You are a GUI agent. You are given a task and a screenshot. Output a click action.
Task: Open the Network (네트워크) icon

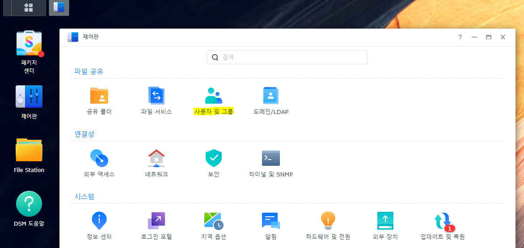click(x=156, y=158)
